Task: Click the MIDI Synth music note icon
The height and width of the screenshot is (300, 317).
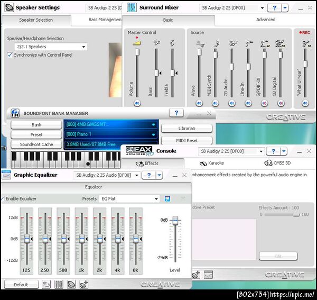Action: (216, 43)
